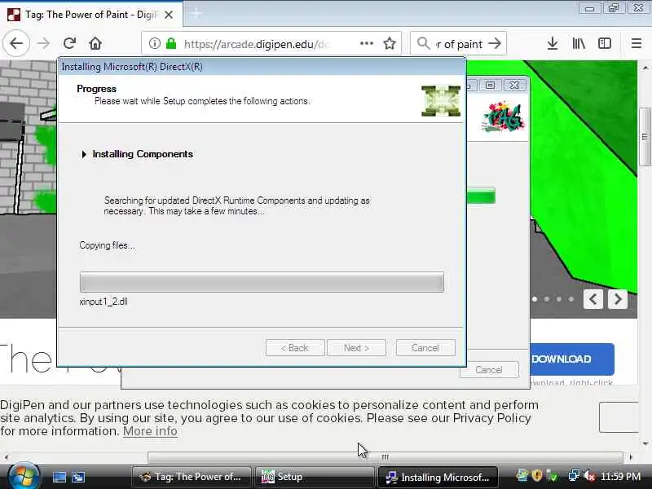Click the muted volume tray icon
This screenshot has height=489, width=652.
(588, 476)
